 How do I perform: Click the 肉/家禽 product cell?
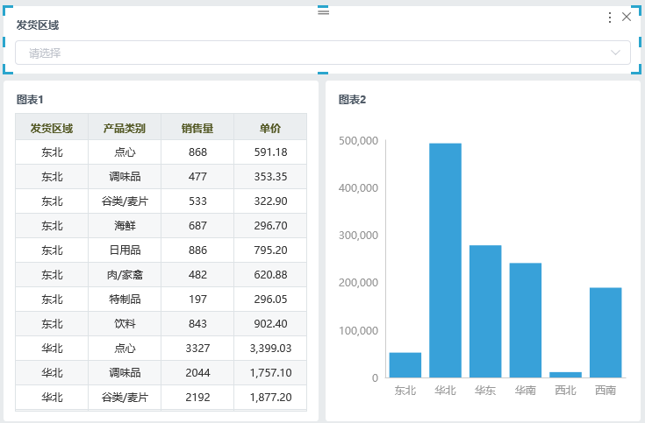[125, 275]
